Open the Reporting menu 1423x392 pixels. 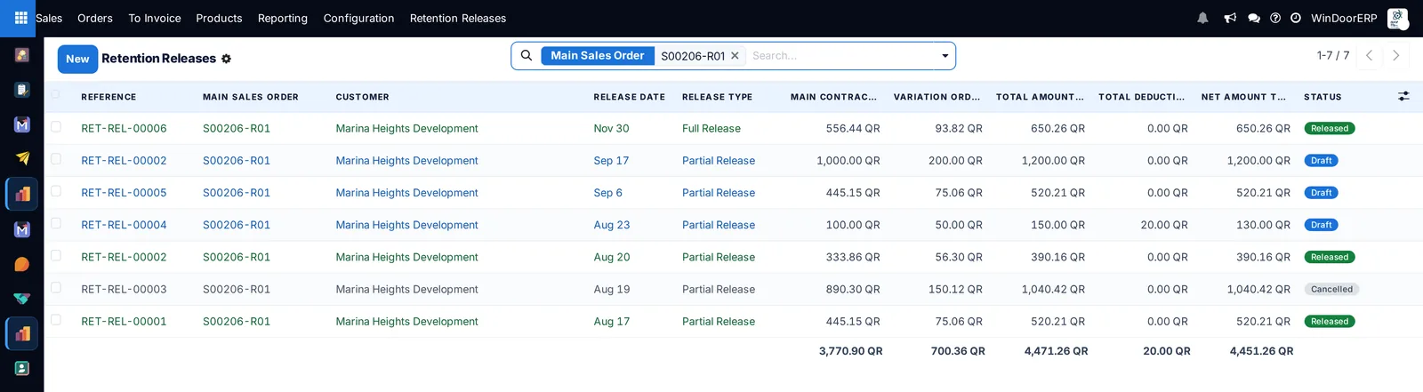tap(283, 18)
